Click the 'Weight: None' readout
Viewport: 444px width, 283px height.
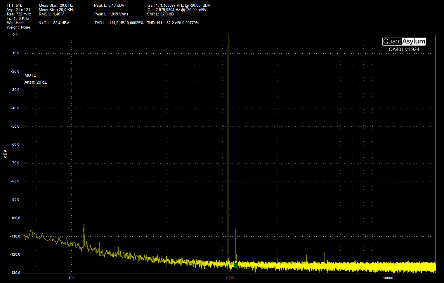tap(18, 27)
